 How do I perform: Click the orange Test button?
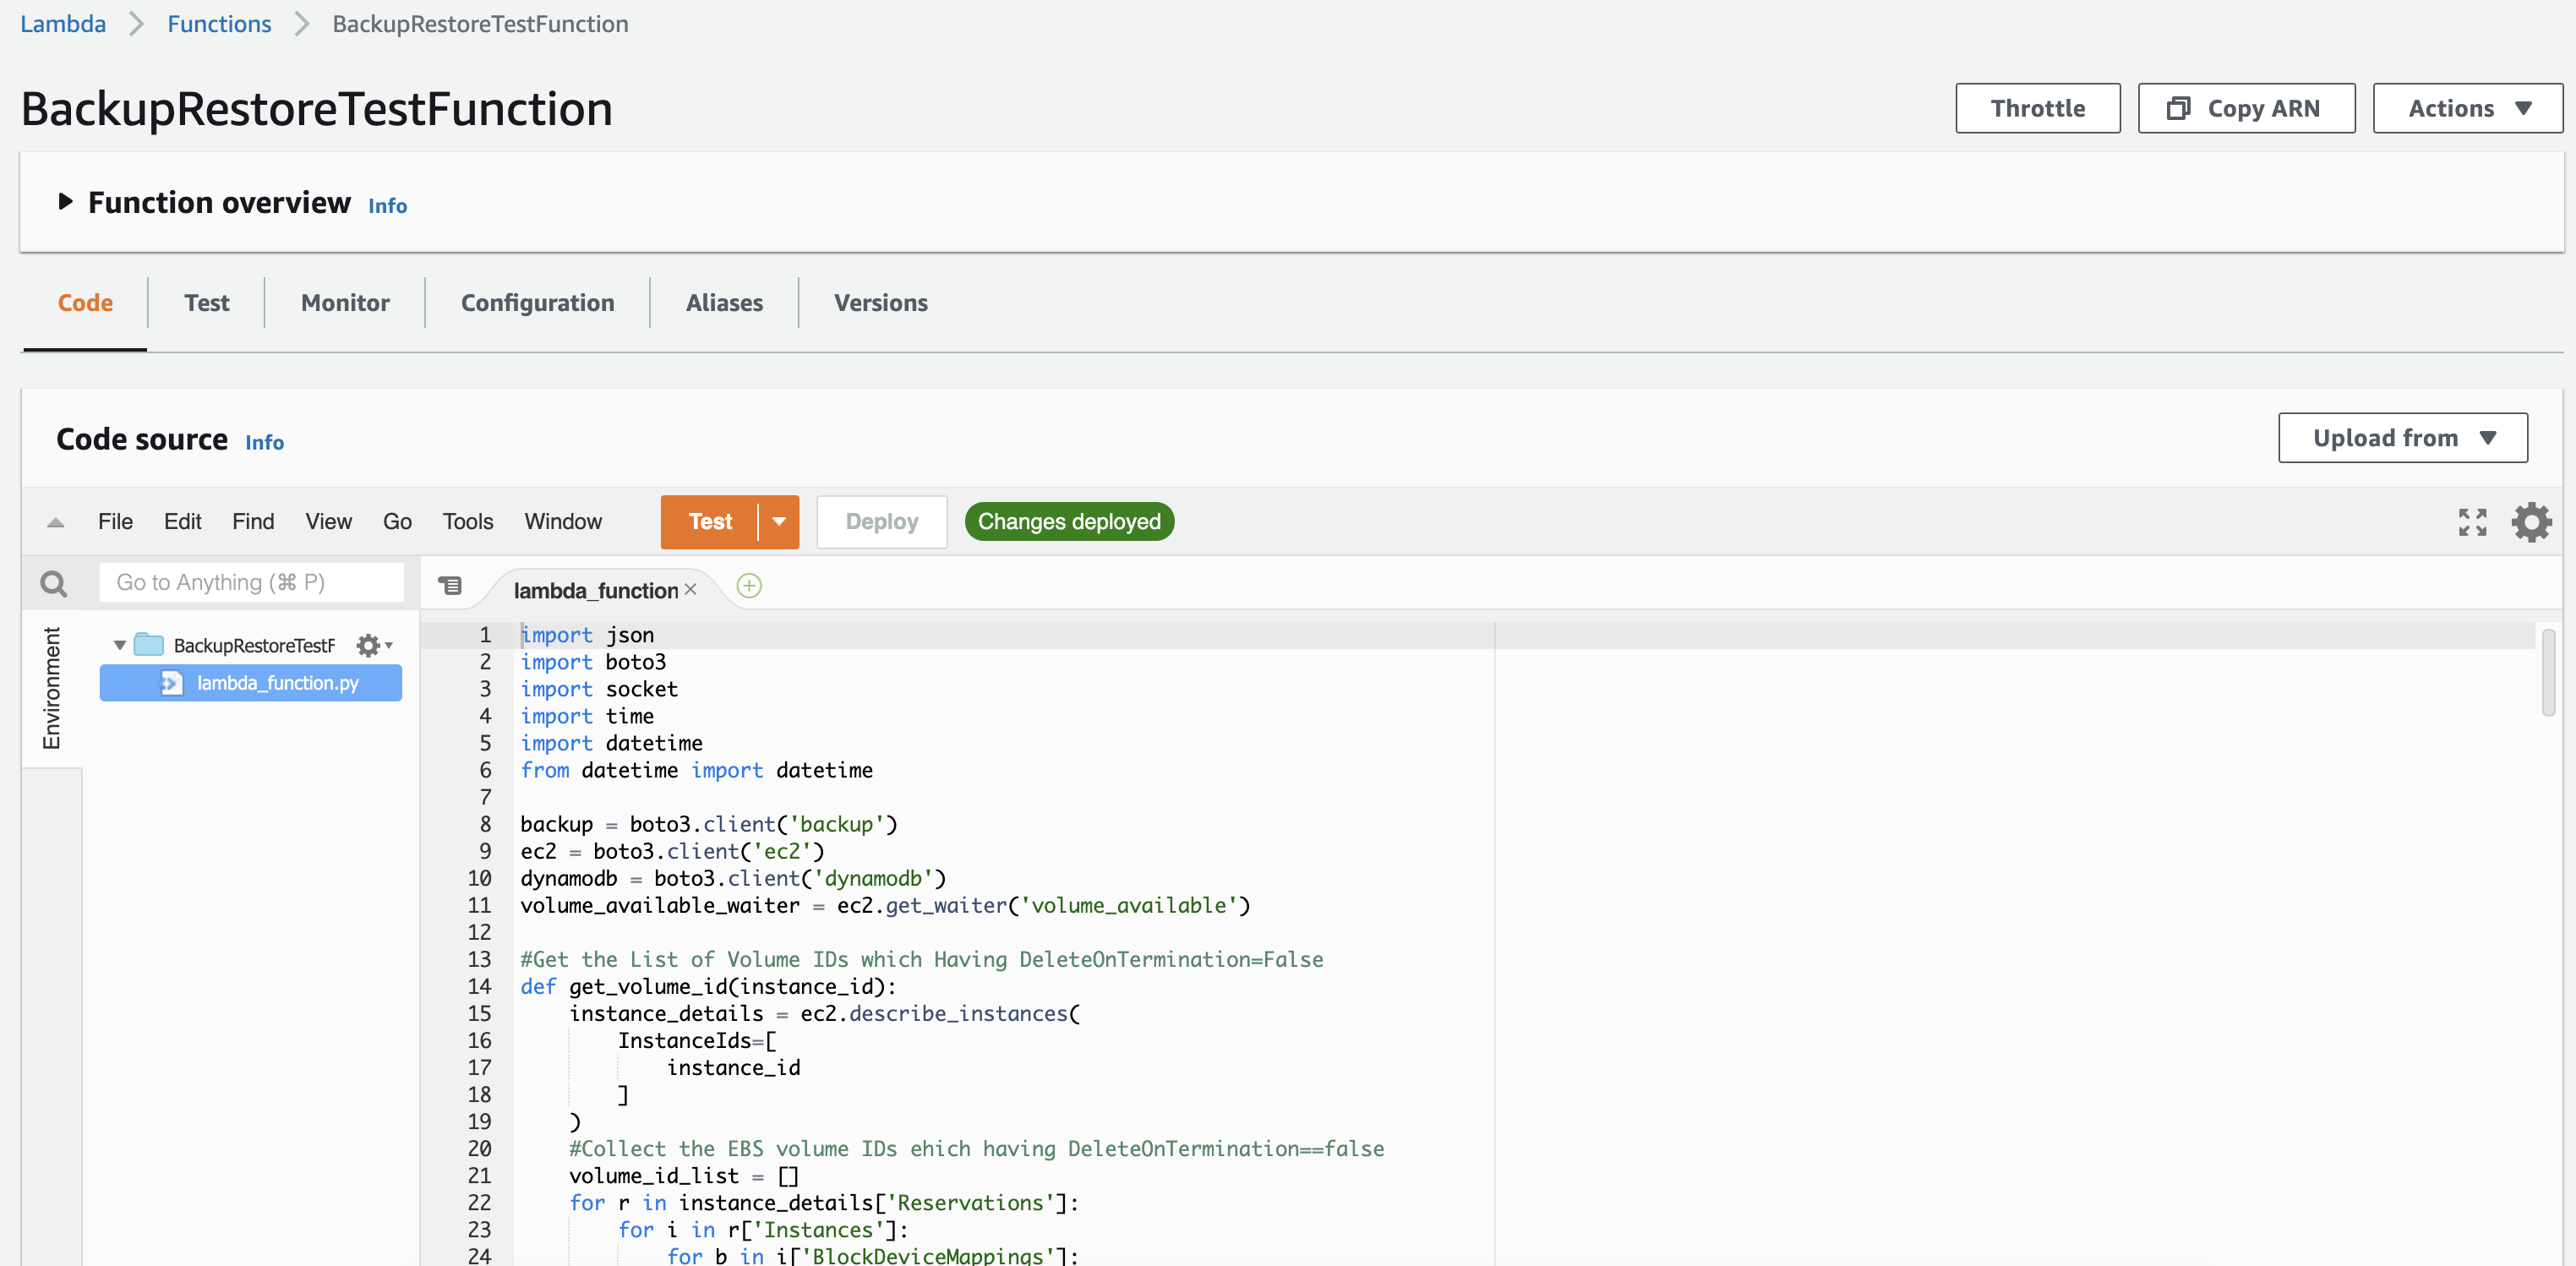pos(710,522)
